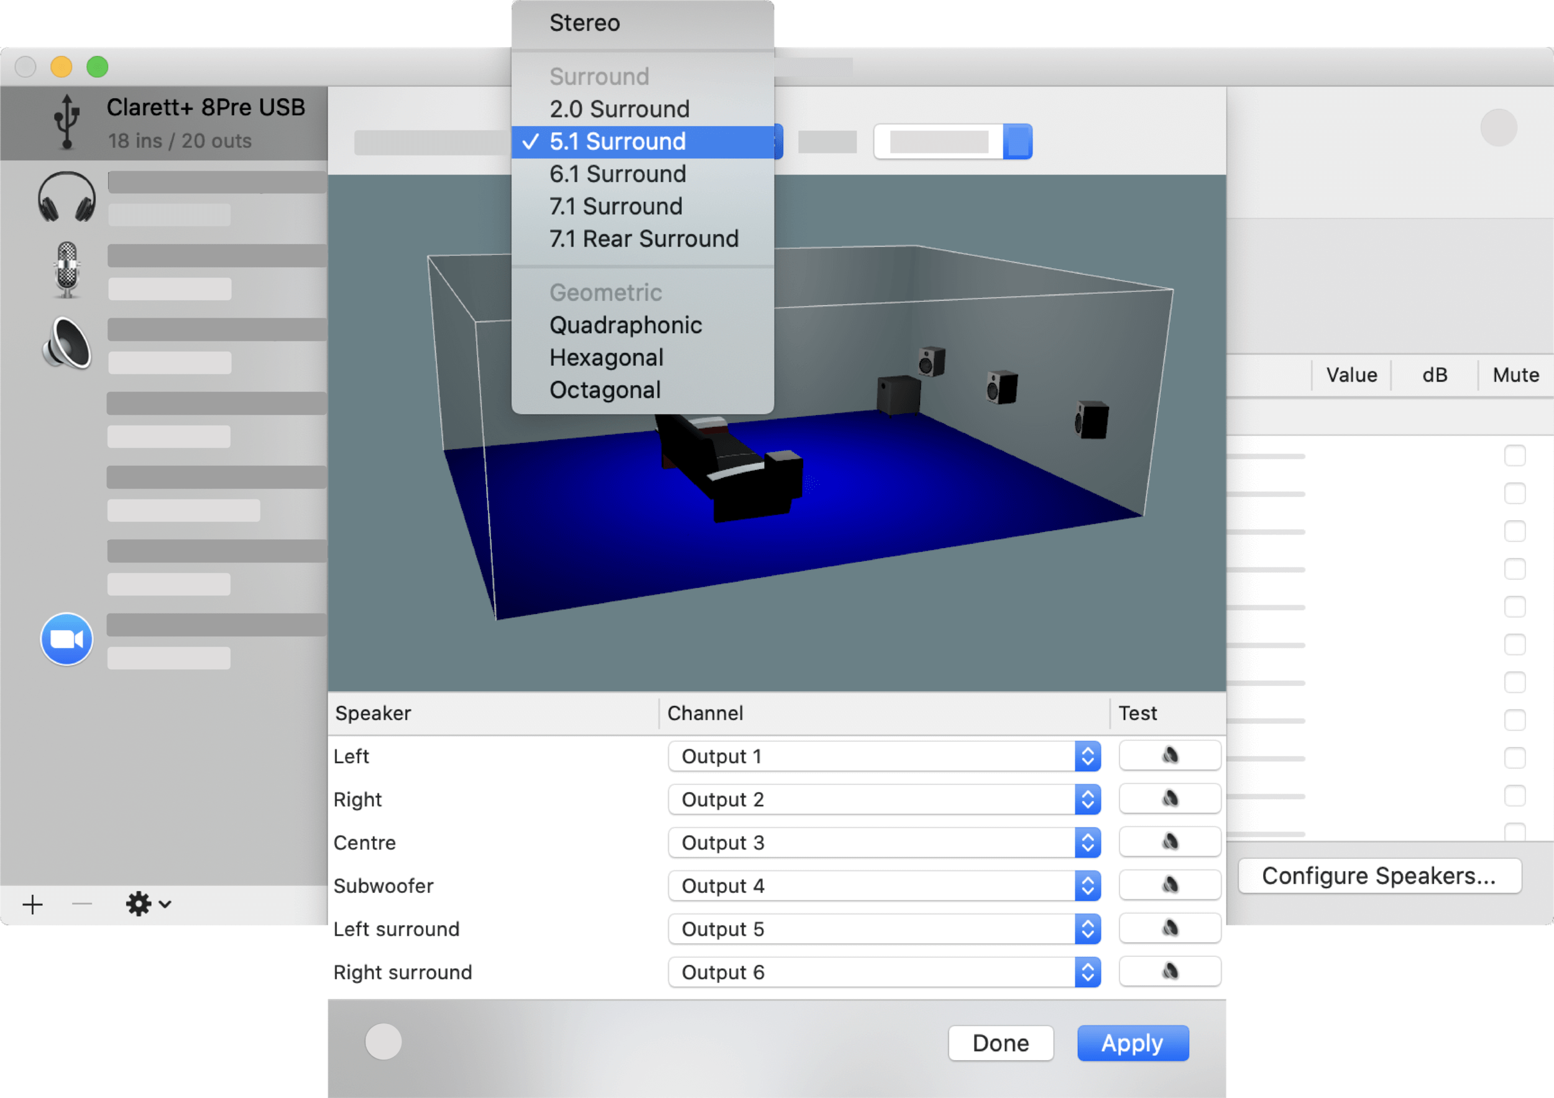The height and width of the screenshot is (1098, 1554).
Task: Choose Quadraphonic from the menu
Action: point(642,326)
